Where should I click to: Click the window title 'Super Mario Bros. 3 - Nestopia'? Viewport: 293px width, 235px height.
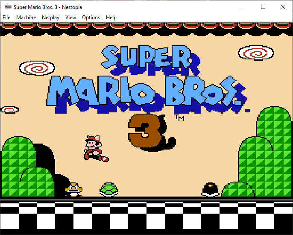click(48, 7)
